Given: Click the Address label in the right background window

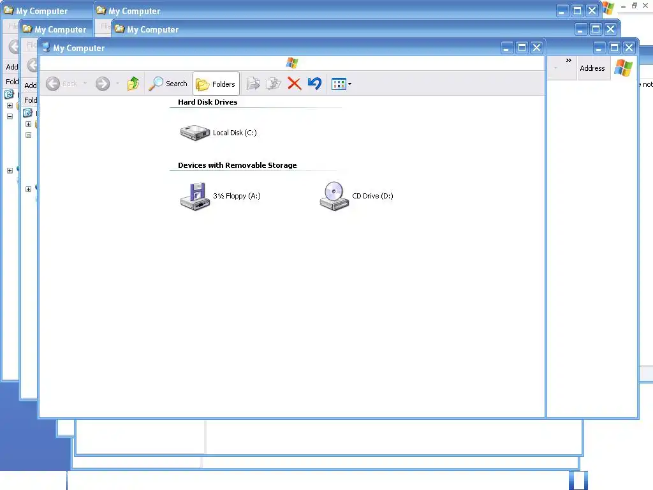Looking at the screenshot, I should 592,68.
